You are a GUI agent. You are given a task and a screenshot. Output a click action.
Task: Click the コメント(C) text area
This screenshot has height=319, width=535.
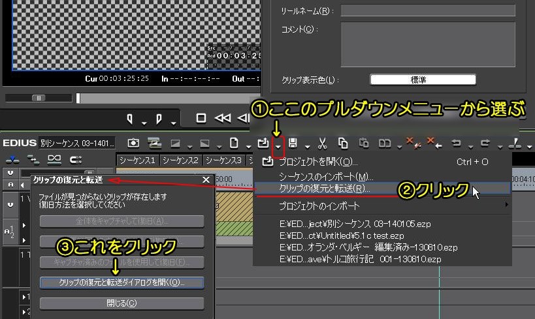(x=428, y=44)
